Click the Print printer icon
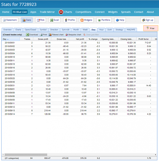Viewport: 159px width, 161px height. 41,35
